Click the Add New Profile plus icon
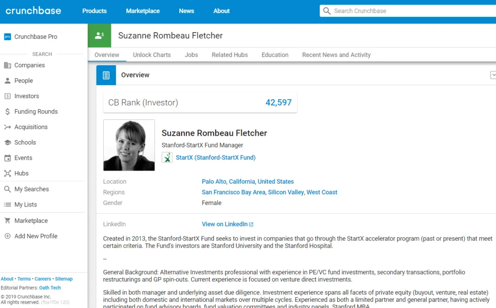 [x=7, y=236]
